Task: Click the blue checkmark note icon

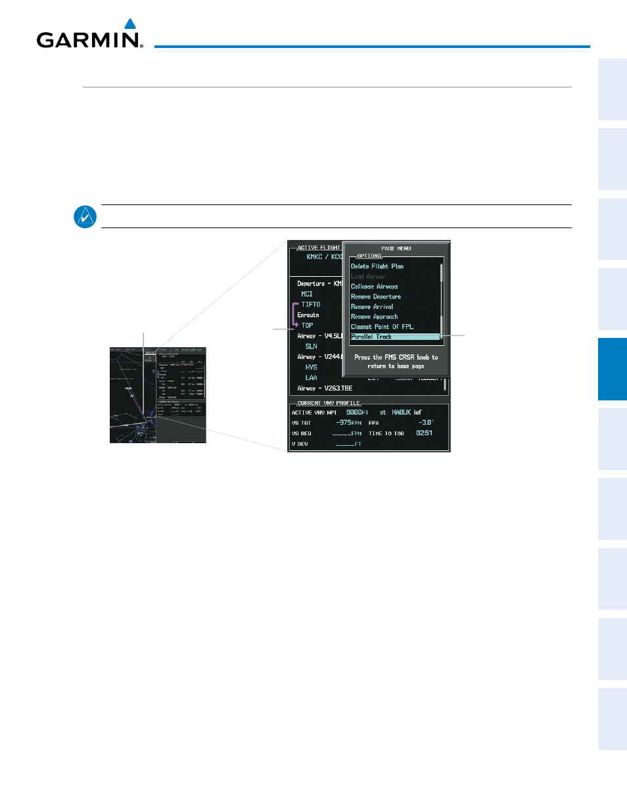Action: pos(85,216)
